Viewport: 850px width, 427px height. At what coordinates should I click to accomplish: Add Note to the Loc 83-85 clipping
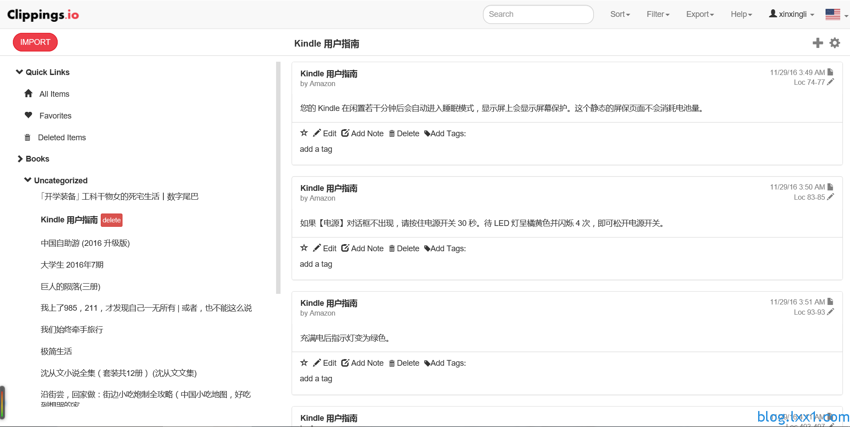pyautogui.click(x=362, y=249)
